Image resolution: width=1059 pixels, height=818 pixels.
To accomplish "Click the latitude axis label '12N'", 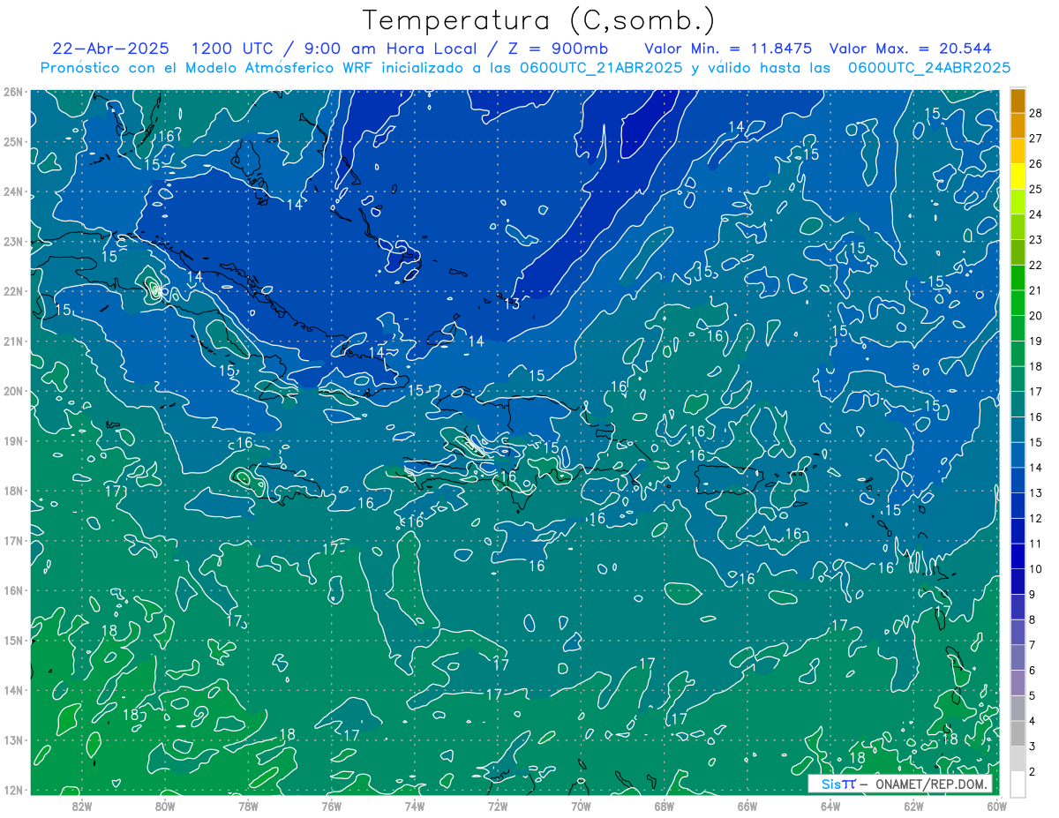I will (13, 790).
